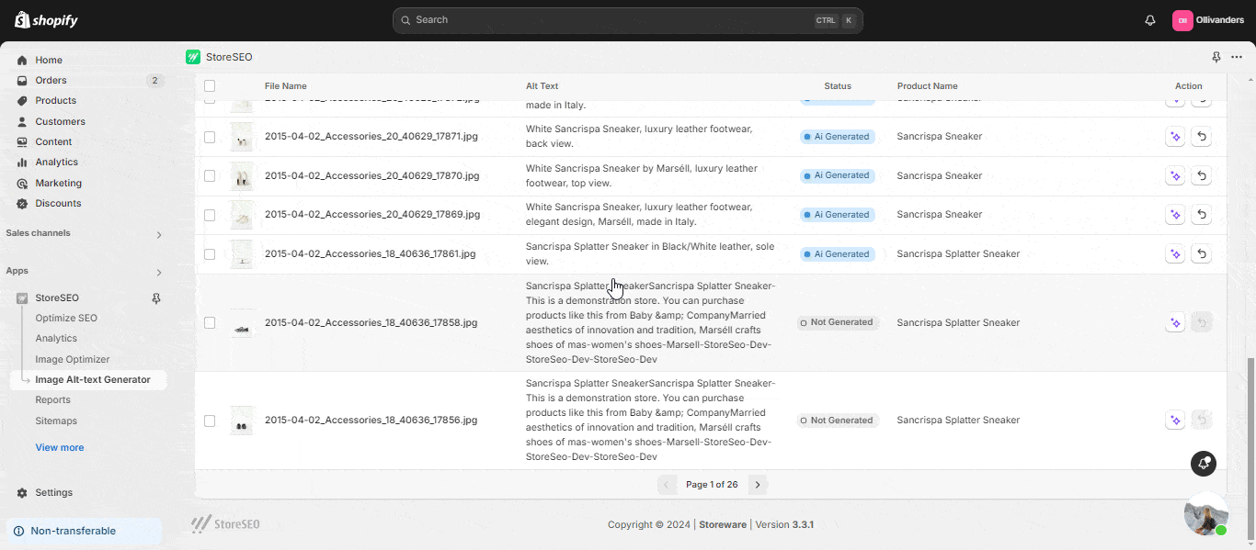This screenshot has width=1256, height=550.
Task: Click the AI generate icon for file 17871.jpg
Action: 1174,137
